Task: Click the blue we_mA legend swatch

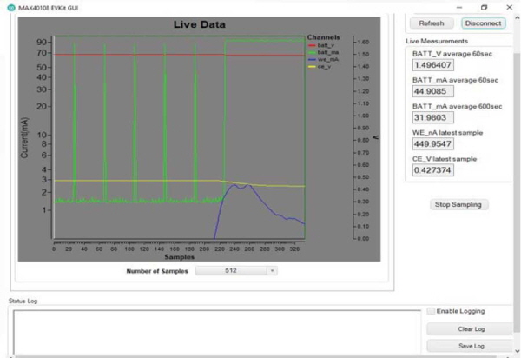Action: tap(312, 59)
